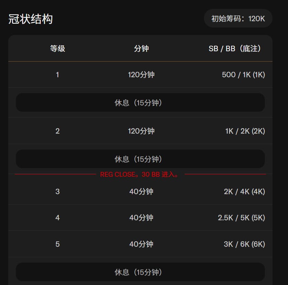Click blinds value 3K / 6K (6K)

click(244, 244)
